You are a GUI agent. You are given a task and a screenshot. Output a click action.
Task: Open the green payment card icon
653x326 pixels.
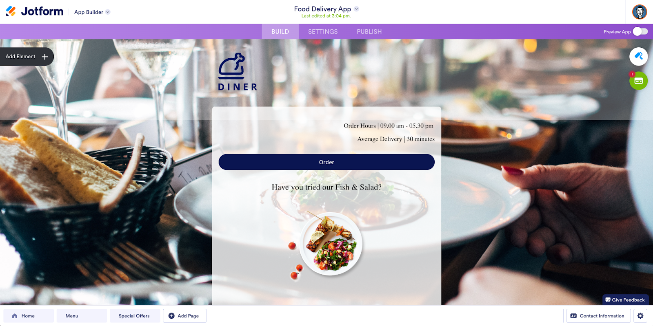(x=639, y=81)
